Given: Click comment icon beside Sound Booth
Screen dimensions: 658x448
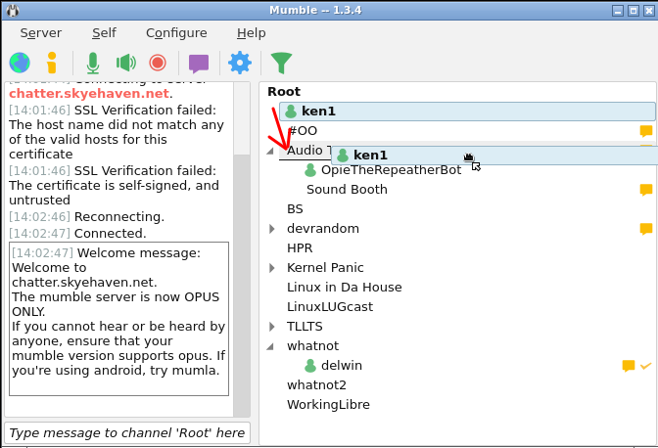Looking at the screenshot, I should pos(645,190).
